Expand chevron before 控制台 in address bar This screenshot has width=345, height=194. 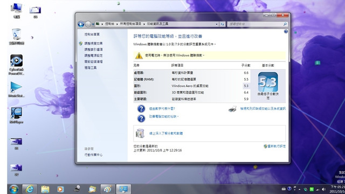[x=102, y=24]
